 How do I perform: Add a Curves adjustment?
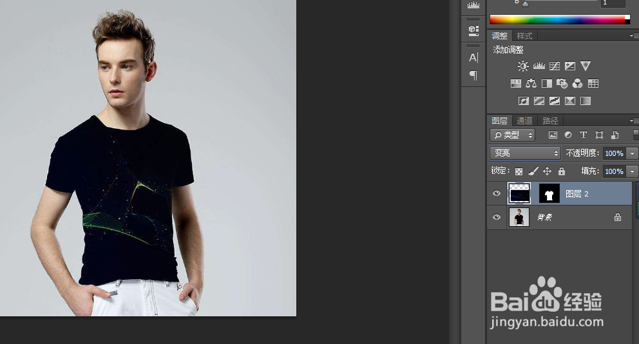(x=554, y=66)
